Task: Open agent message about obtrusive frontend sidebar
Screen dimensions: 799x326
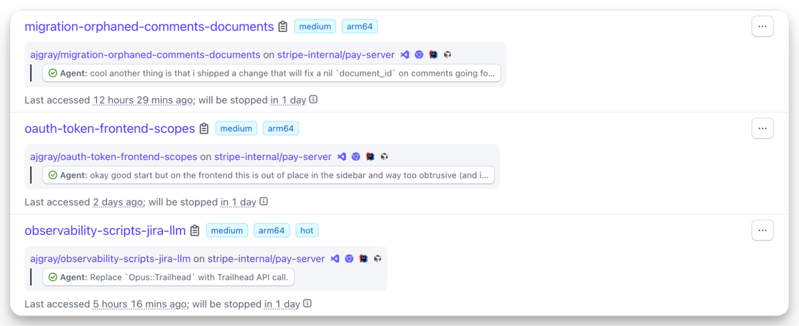Action: click(x=268, y=175)
